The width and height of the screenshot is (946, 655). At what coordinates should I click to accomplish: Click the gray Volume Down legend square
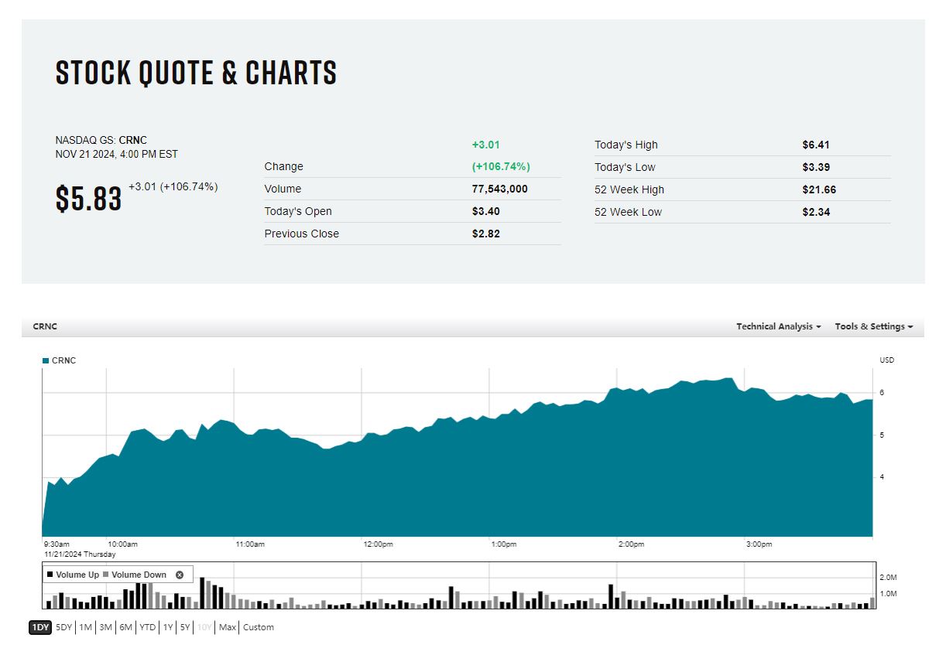pyautogui.click(x=106, y=575)
